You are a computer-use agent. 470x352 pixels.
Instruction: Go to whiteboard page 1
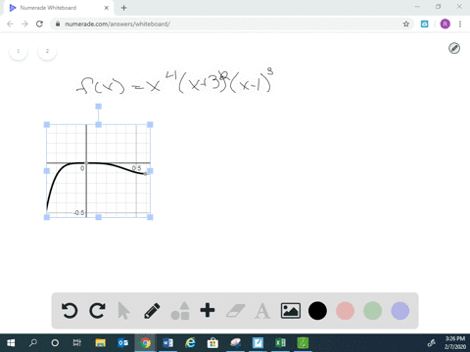(x=19, y=51)
